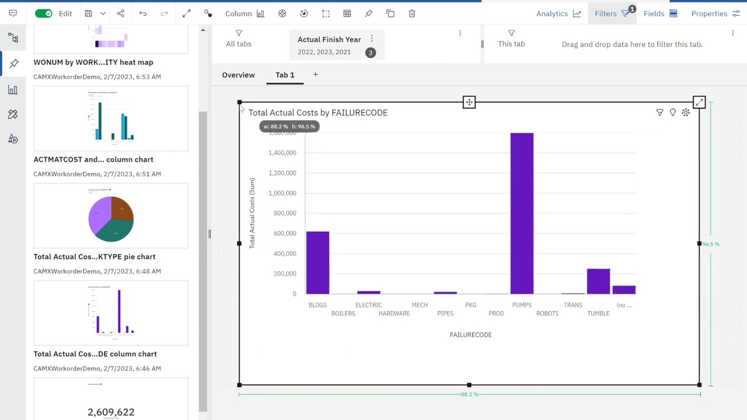Click the chart title text
Image resolution: width=747 pixels, height=420 pixels.
(318, 113)
